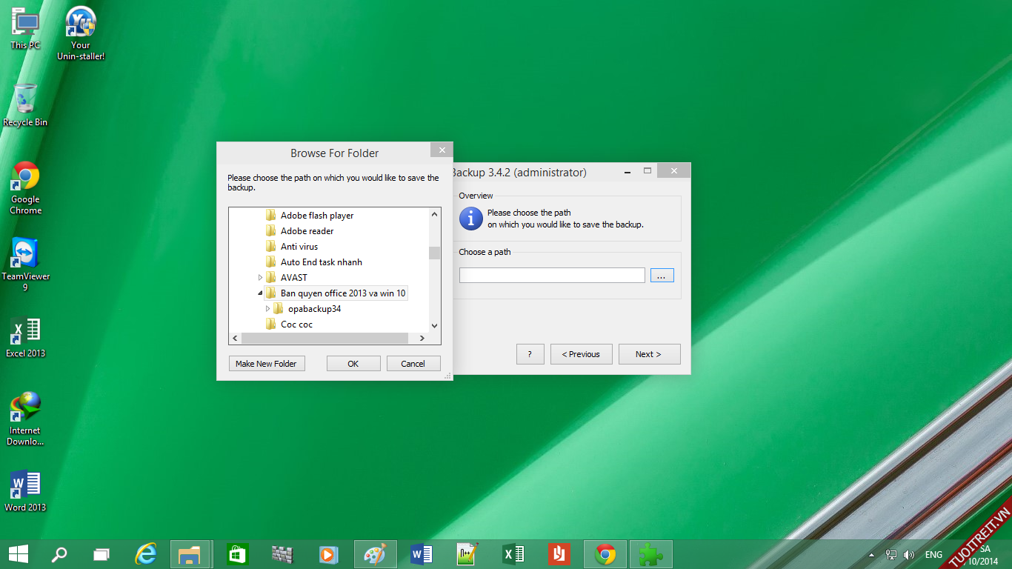Click the Paint icon in the taskbar
1012x569 pixels.
tap(376, 554)
